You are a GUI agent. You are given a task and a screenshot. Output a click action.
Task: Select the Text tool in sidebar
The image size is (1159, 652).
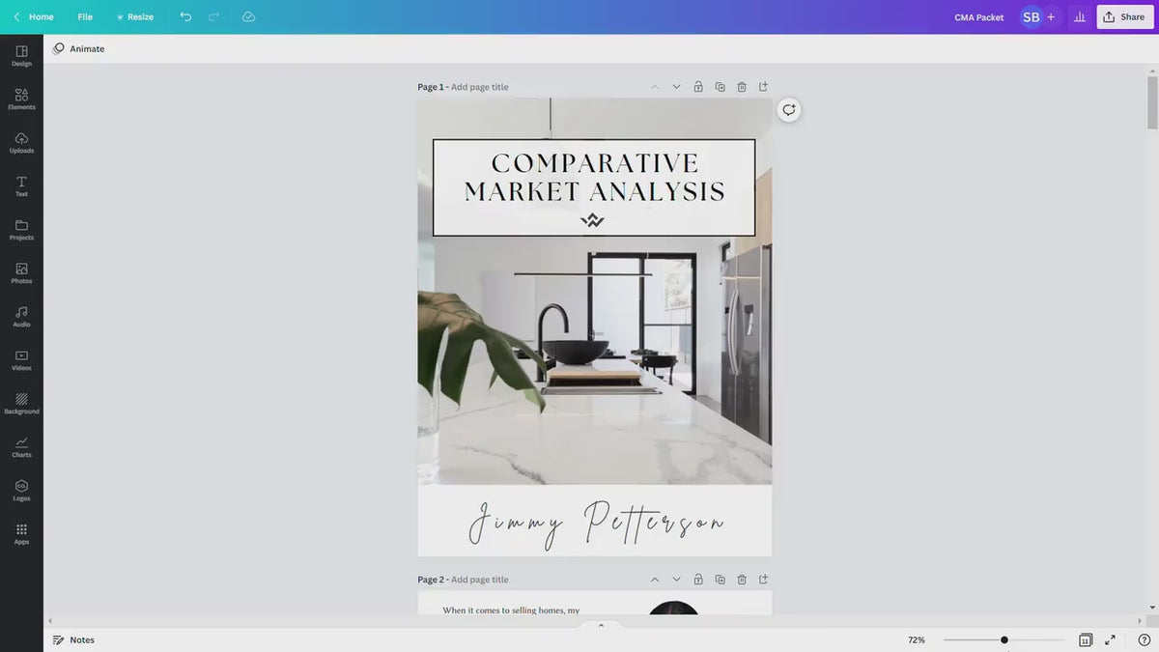[x=21, y=185]
